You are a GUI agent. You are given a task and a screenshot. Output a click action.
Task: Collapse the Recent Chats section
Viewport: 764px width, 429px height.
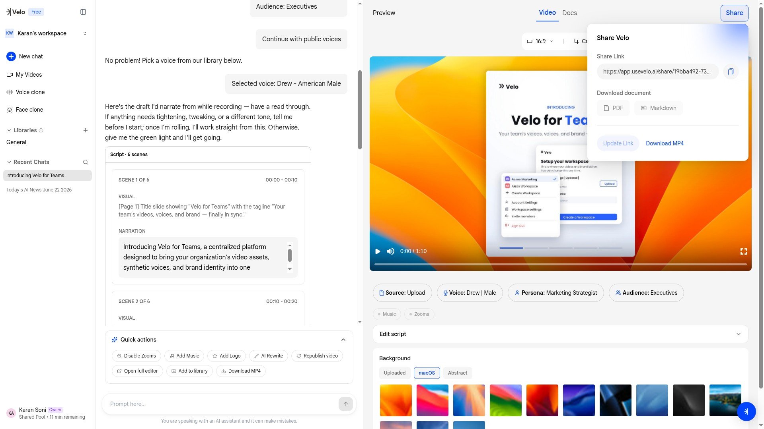[9, 162]
